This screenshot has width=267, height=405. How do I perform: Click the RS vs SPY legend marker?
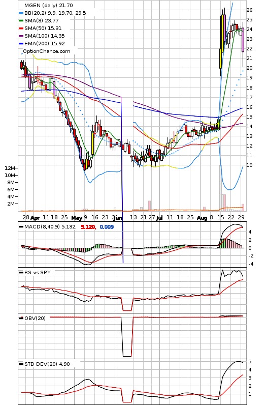tap(21, 273)
